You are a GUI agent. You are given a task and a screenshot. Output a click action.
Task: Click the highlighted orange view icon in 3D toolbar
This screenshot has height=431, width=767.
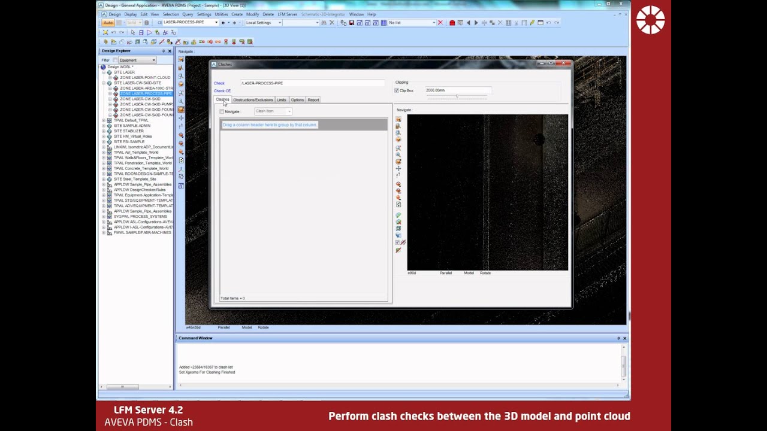click(181, 110)
